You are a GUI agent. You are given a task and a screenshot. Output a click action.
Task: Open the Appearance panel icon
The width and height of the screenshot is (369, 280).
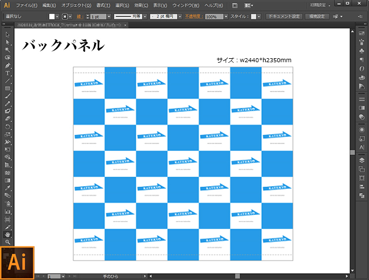point(362,130)
